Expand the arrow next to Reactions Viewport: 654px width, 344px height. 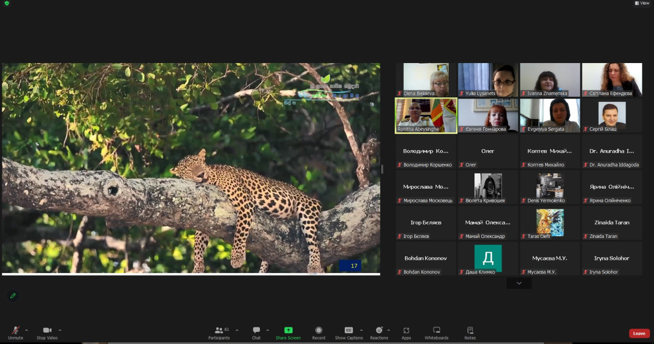point(389,330)
